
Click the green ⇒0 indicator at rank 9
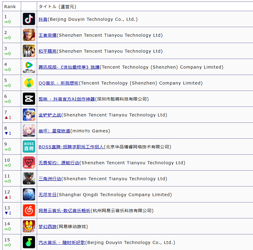click(x=8, y=150)
